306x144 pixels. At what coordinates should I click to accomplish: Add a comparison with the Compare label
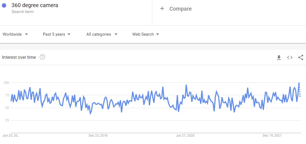180,9
